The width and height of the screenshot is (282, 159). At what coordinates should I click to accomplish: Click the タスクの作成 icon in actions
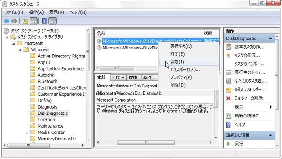(228, 56)
